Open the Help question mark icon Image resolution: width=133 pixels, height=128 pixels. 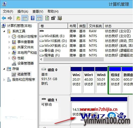coord(33,18)
